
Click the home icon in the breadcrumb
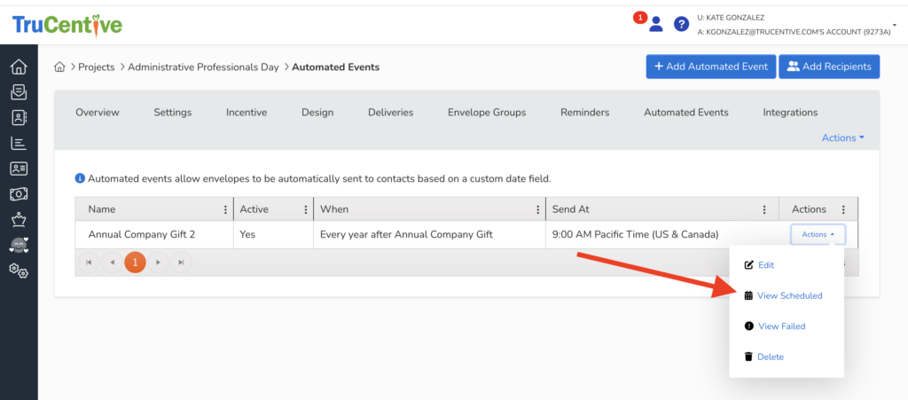[x=60, y=67]
